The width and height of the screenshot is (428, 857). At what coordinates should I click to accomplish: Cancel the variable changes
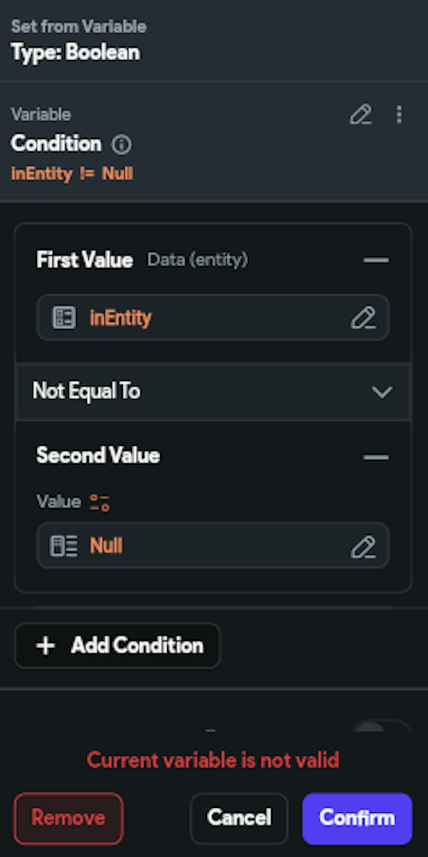tap(239, 818)
